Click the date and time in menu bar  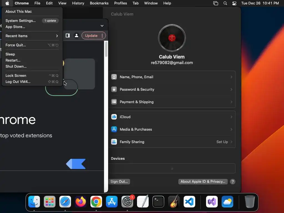pos(260,3)
